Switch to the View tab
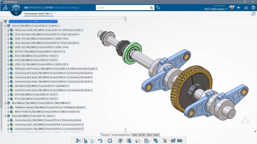 point(135,135)
